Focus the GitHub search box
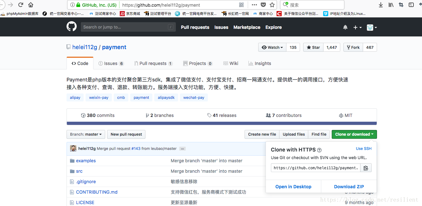 click(128, 27)
